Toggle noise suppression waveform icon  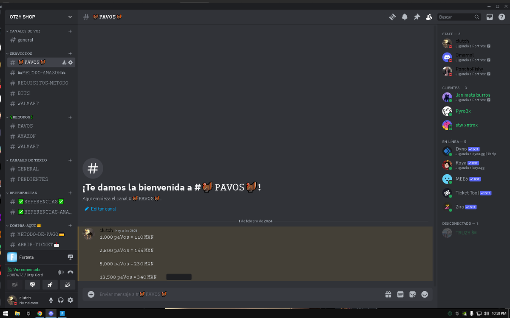[x=60, y=272]
